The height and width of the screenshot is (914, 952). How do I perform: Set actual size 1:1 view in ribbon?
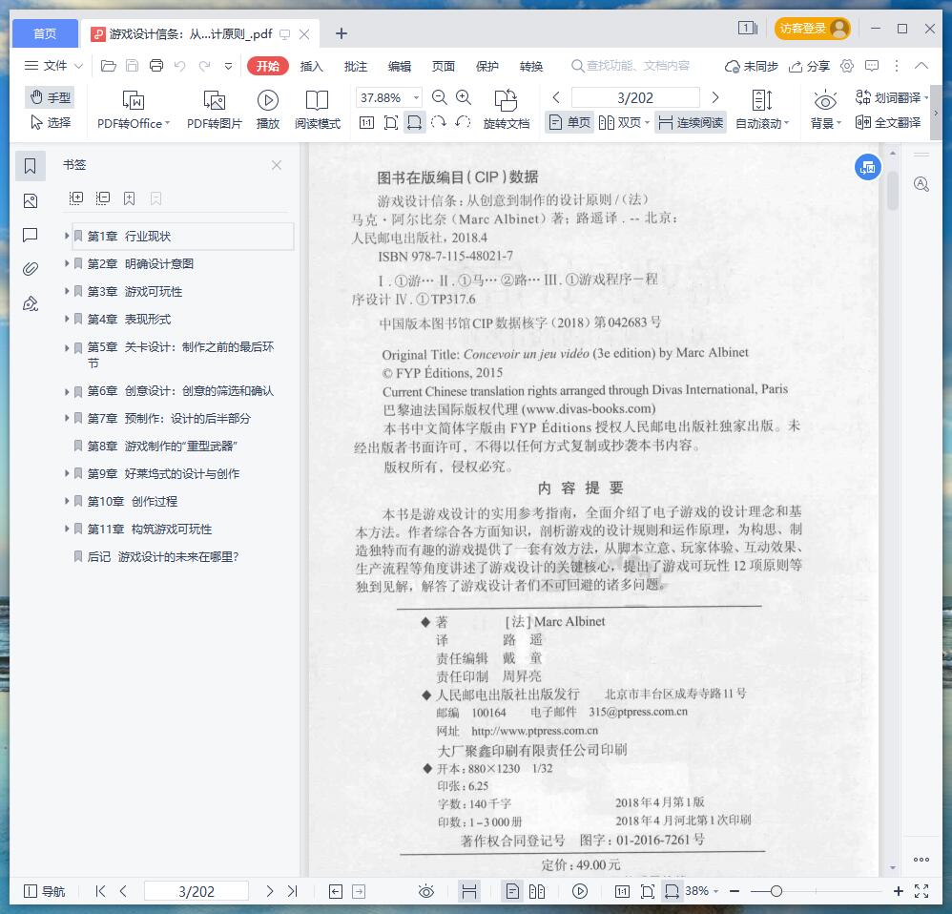coord(366,123)
